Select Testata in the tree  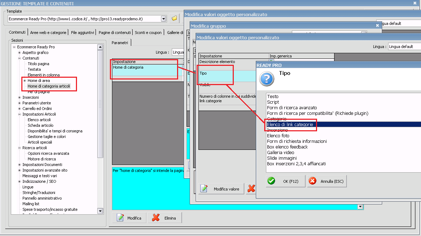click(34, 69)
